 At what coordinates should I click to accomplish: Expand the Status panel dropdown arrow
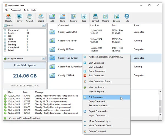(x=44, y=25)
